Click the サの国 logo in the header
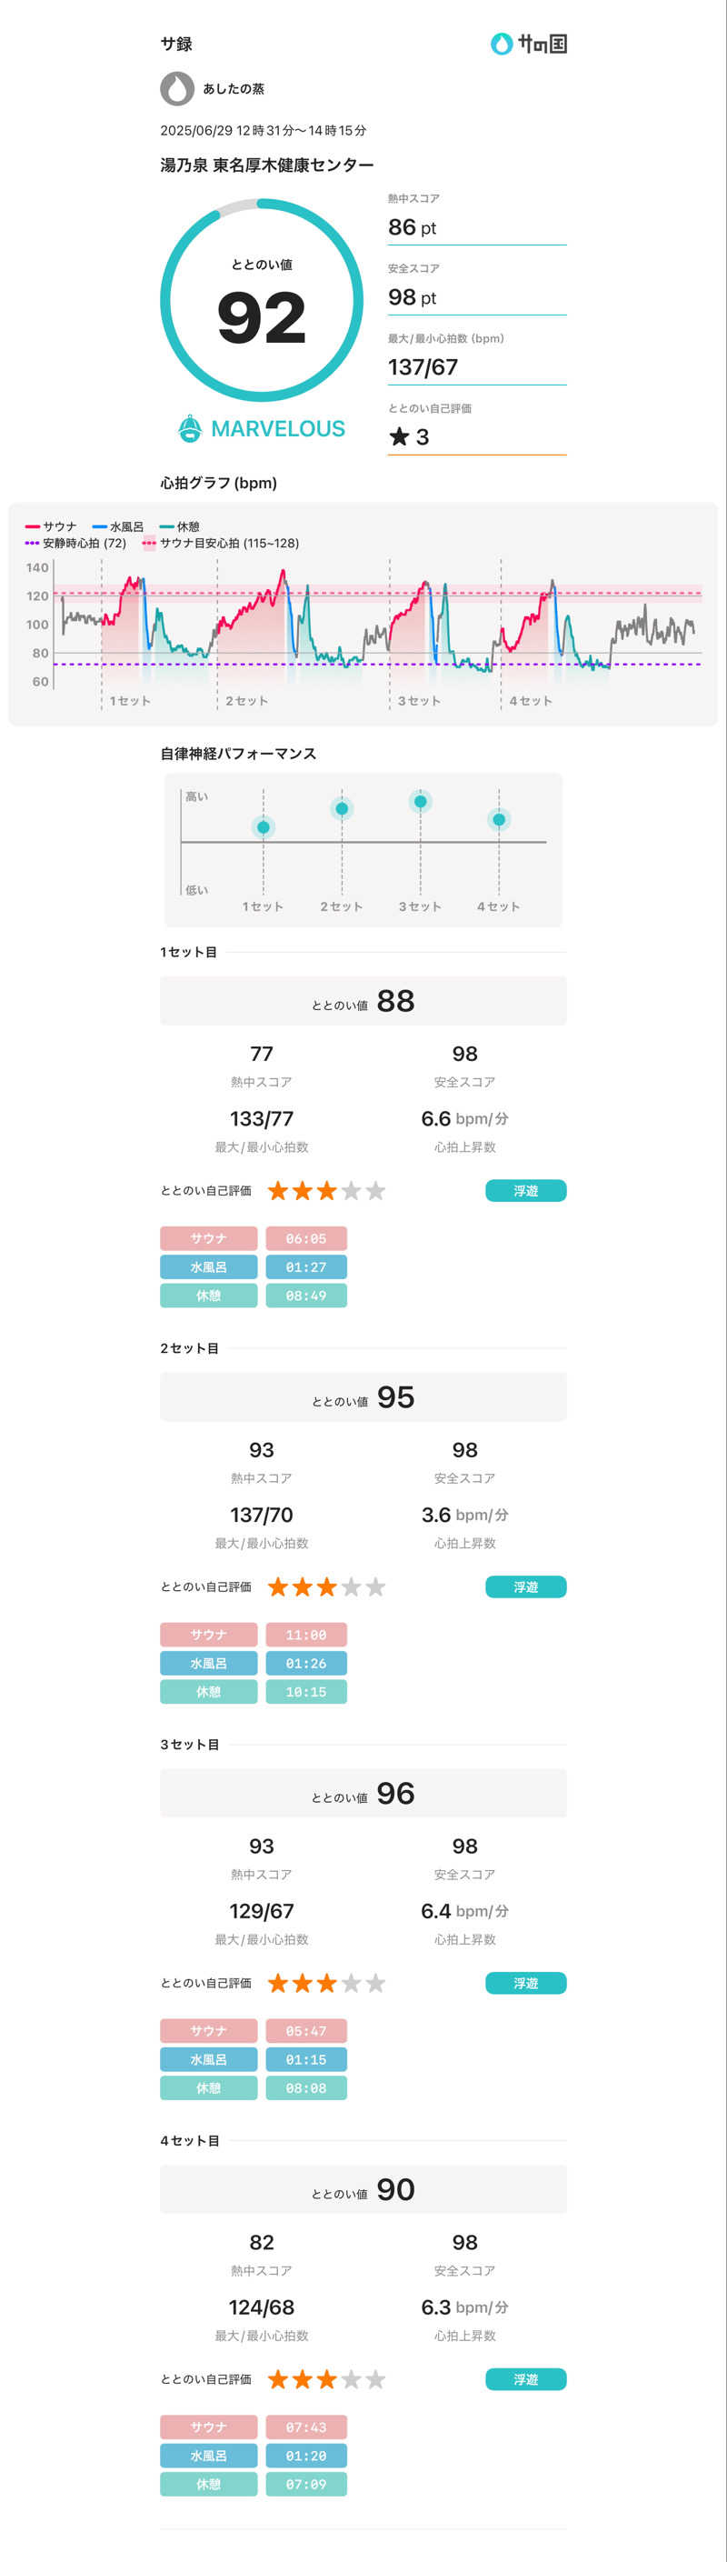This screenshot has height=2562, width=727. (528, 44)
